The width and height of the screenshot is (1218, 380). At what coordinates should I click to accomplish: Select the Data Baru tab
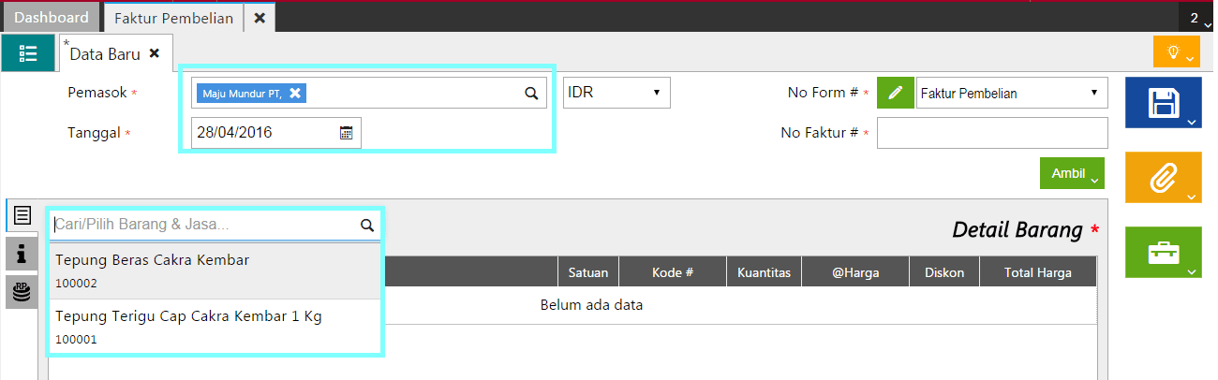coord(105,54)
